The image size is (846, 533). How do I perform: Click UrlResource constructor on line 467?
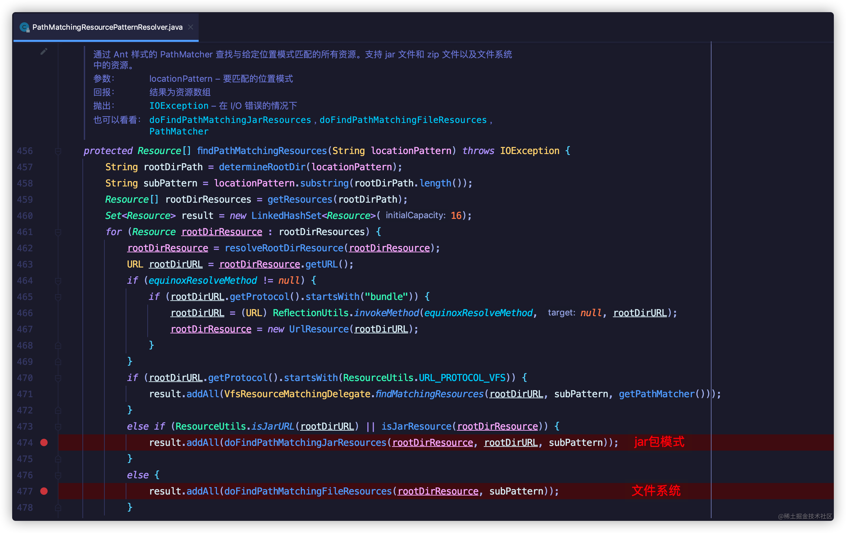(319, 329)
